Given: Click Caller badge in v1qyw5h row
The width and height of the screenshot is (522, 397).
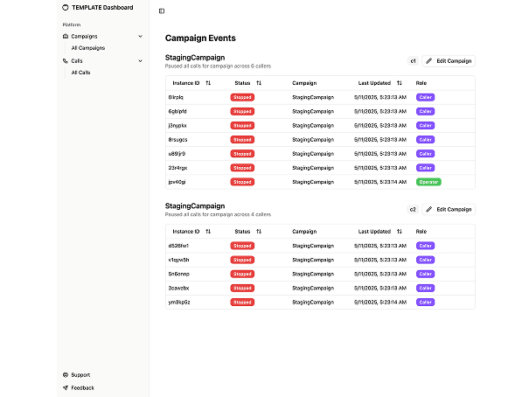Looking at the screenshot, I should coord(426,260).
